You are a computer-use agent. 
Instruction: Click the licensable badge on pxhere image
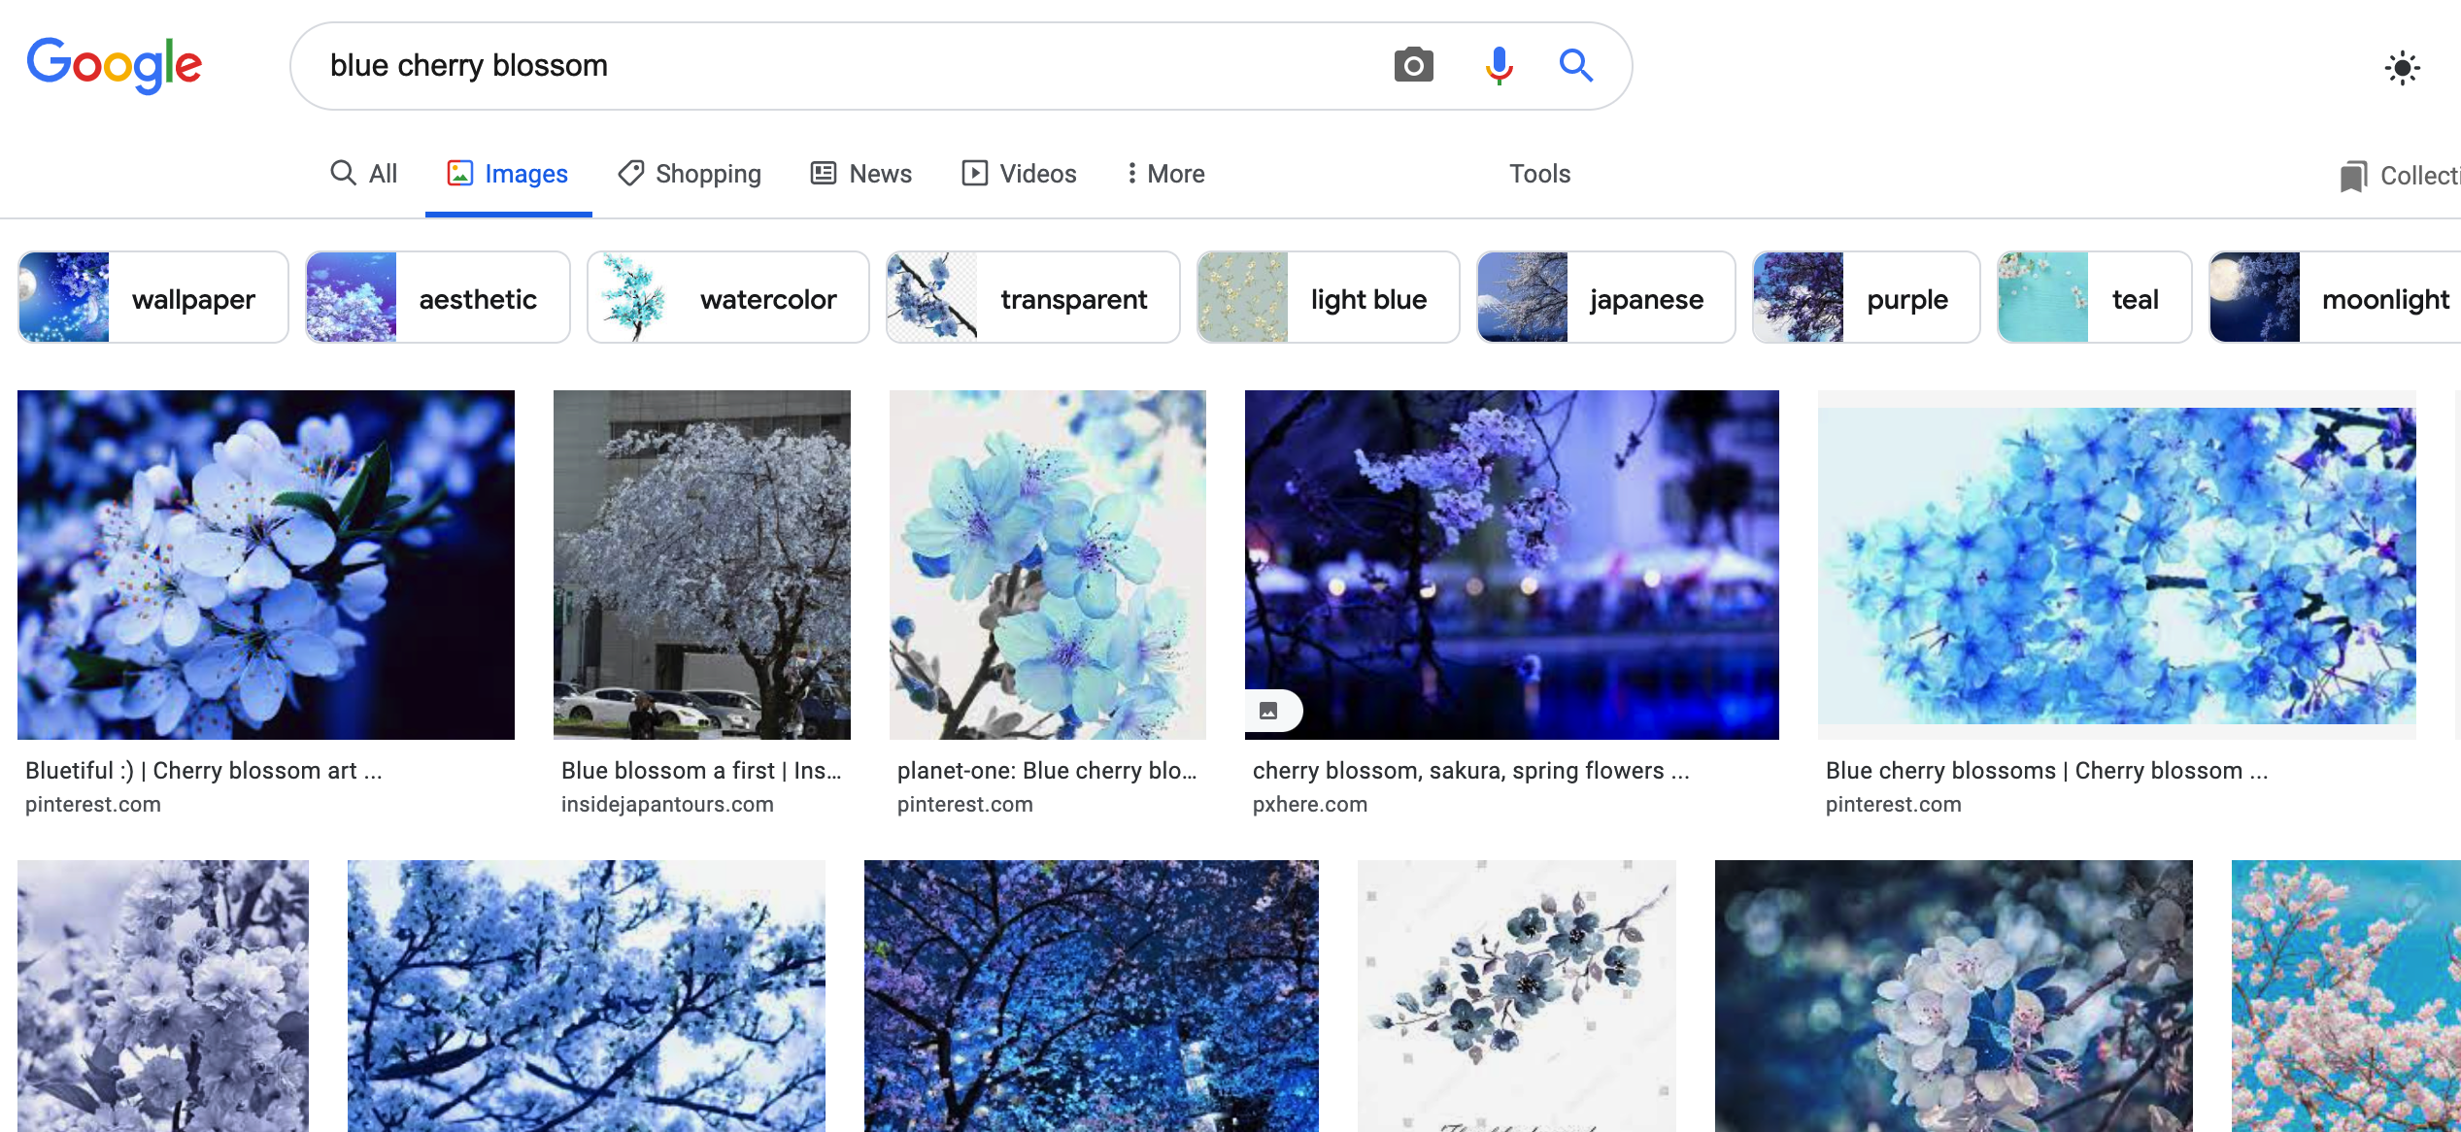(x=1269, y=711)
